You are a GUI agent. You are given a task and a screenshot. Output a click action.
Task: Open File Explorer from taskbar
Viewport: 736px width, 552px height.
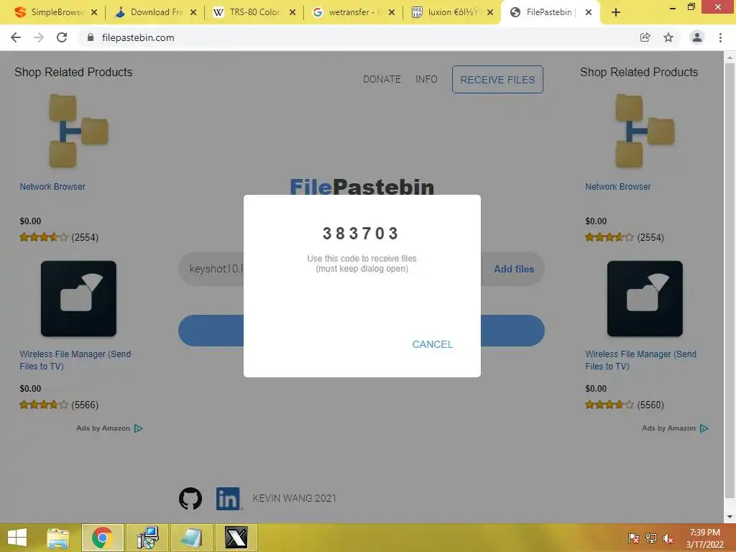[x=58, y=538]
